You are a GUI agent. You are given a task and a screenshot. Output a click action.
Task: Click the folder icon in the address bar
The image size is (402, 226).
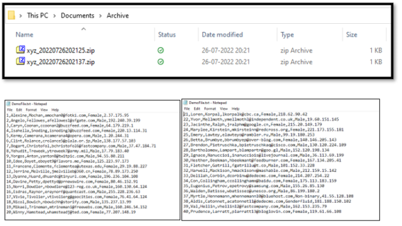11,15
